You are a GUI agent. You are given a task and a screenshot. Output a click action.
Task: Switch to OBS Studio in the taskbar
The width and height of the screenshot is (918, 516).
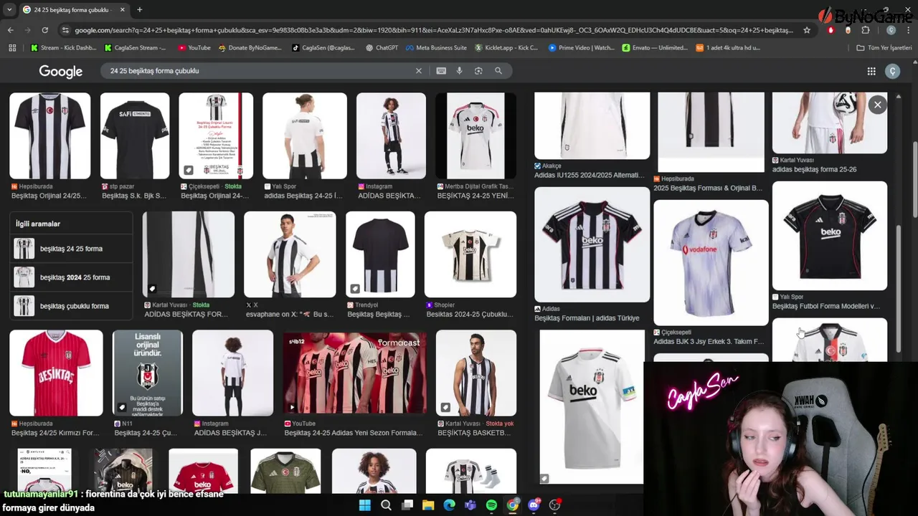click(554, 505)
